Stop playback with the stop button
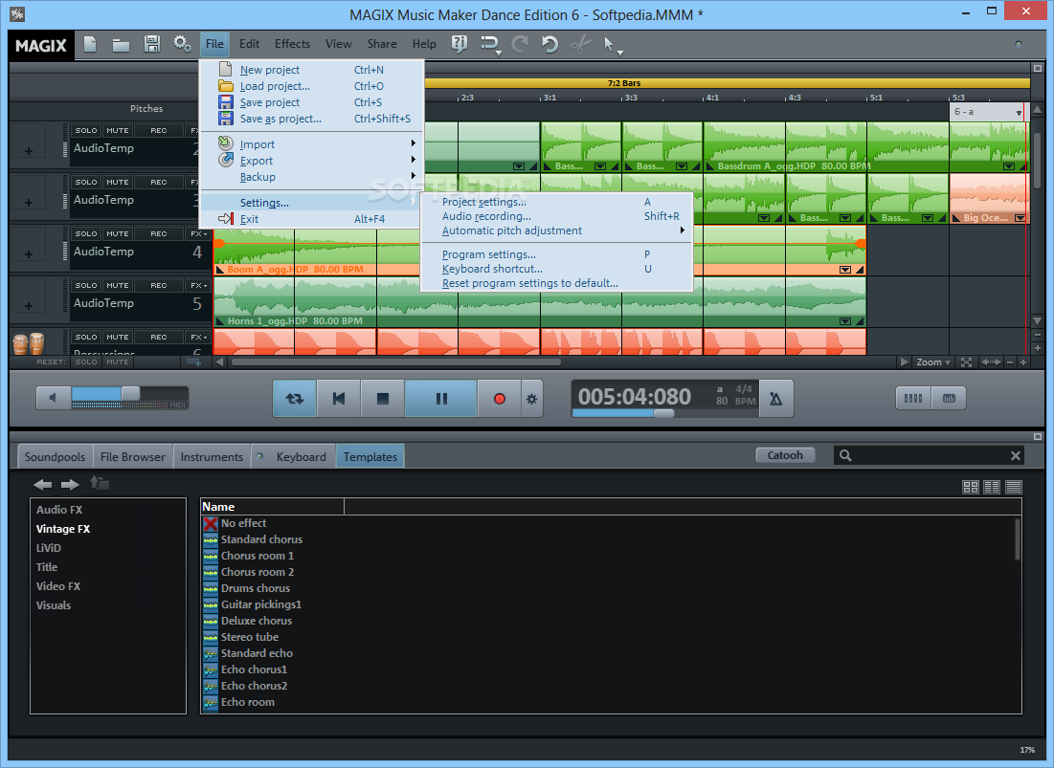This screenshot has height=768, width=1054. point(383,399)
